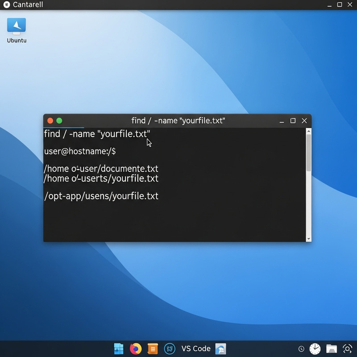The height and width of the screenshot is (357, 357).
Task: Click the yellow traffic-light button on terminal
Action: coord(50,120)
